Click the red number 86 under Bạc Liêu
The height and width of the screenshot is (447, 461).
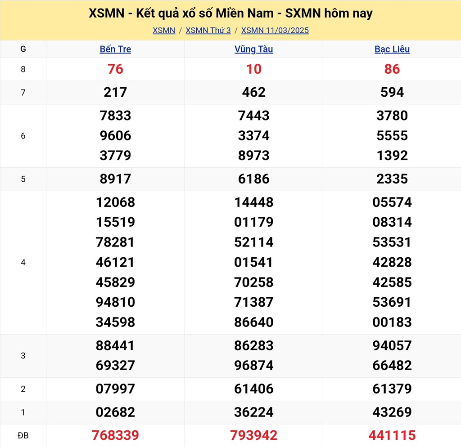point(392,69)
